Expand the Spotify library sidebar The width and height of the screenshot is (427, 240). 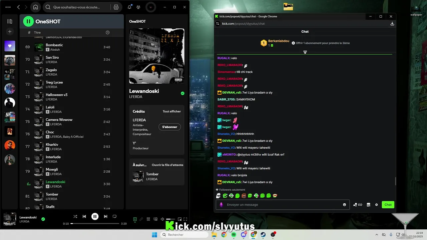(x=10, y=21)
